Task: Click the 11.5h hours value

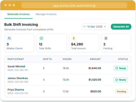Action: (66, 91)
